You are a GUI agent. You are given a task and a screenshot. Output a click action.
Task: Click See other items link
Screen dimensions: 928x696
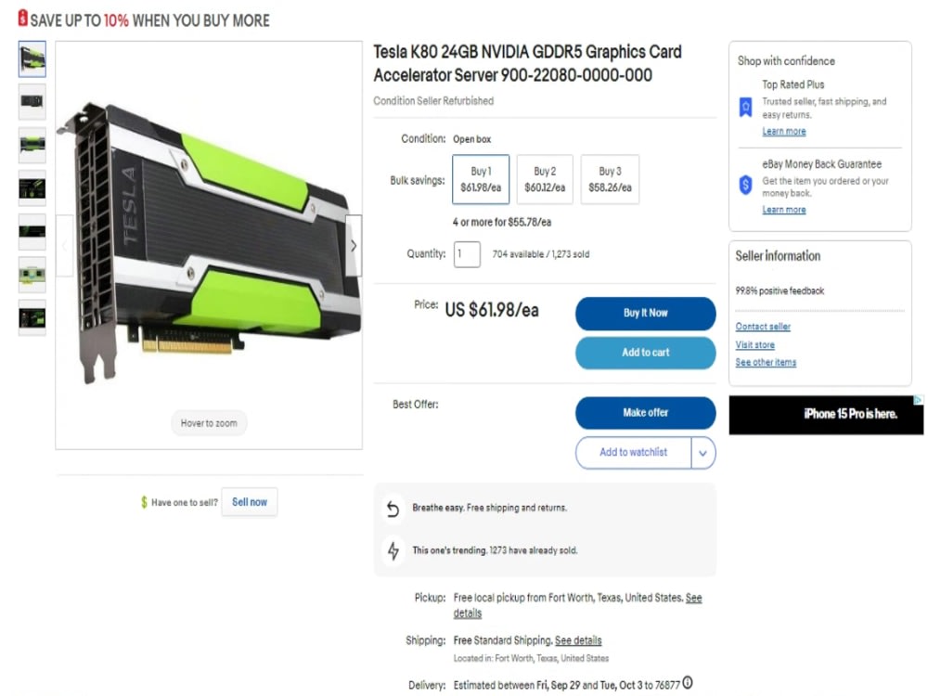[766, 362]
